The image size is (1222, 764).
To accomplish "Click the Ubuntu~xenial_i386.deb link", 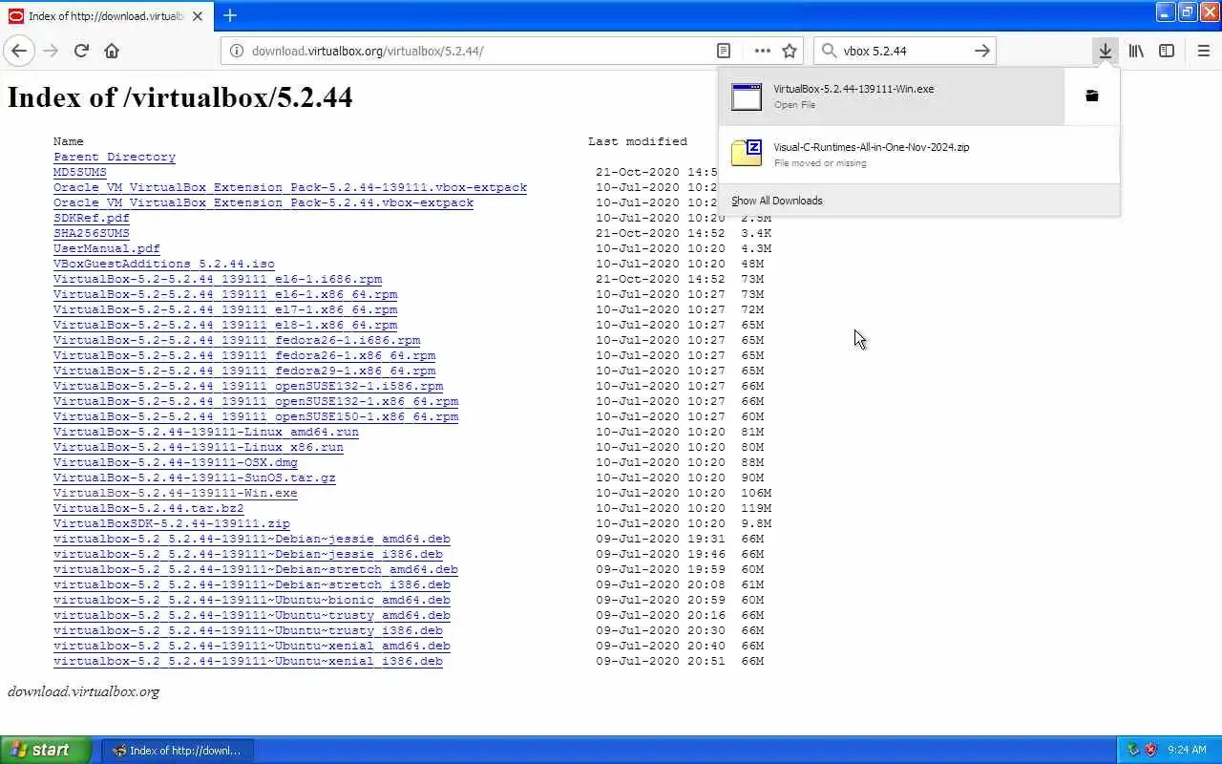I will tap(248, 661).
